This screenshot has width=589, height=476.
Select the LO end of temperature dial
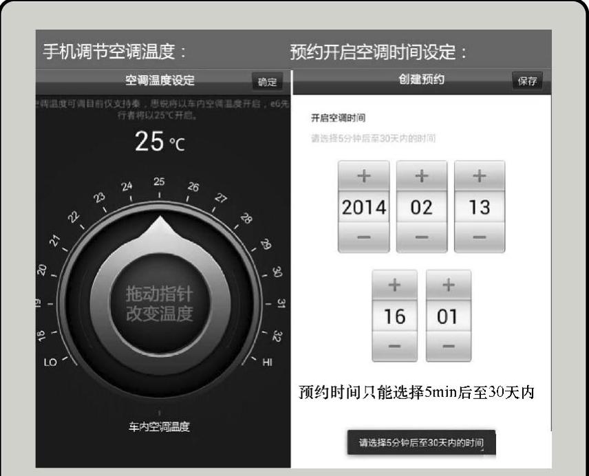pos(50,362)
